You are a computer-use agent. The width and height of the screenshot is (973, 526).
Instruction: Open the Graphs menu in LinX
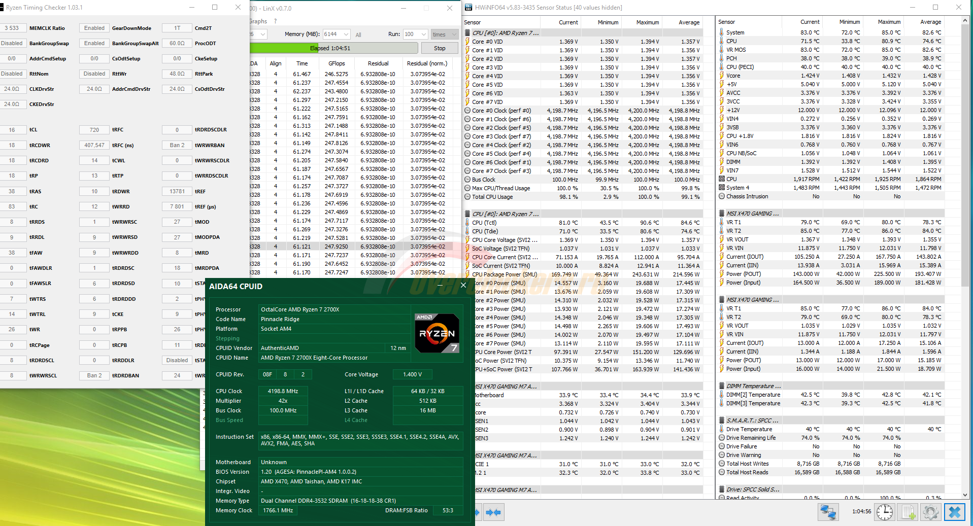(258, 21)
